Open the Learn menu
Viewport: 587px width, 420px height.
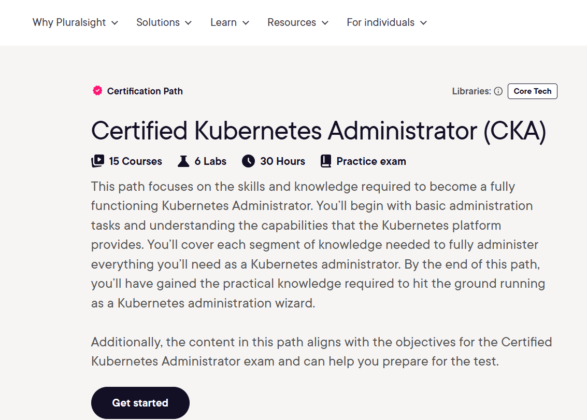pos(230,22)
